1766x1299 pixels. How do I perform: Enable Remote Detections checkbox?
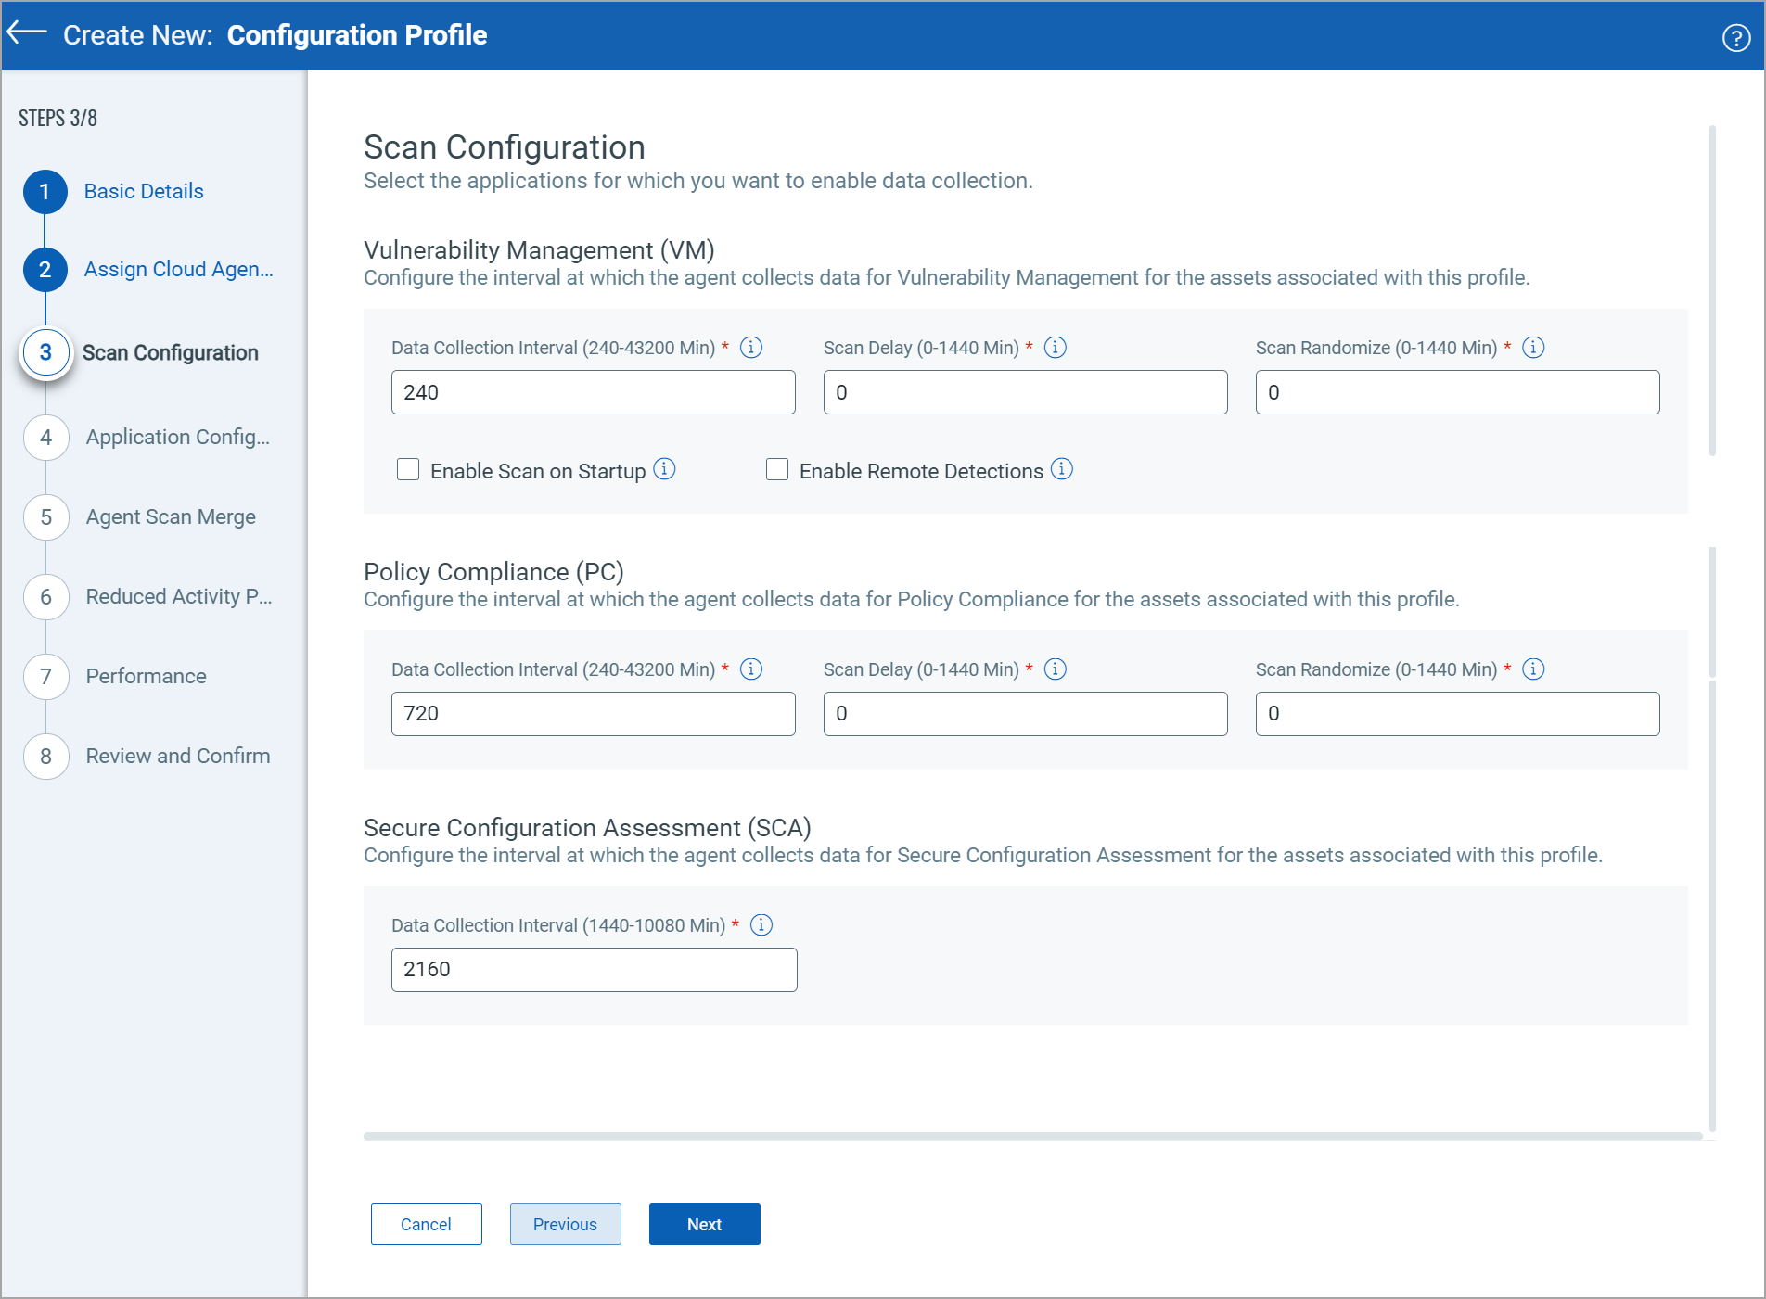pos(777,469)
